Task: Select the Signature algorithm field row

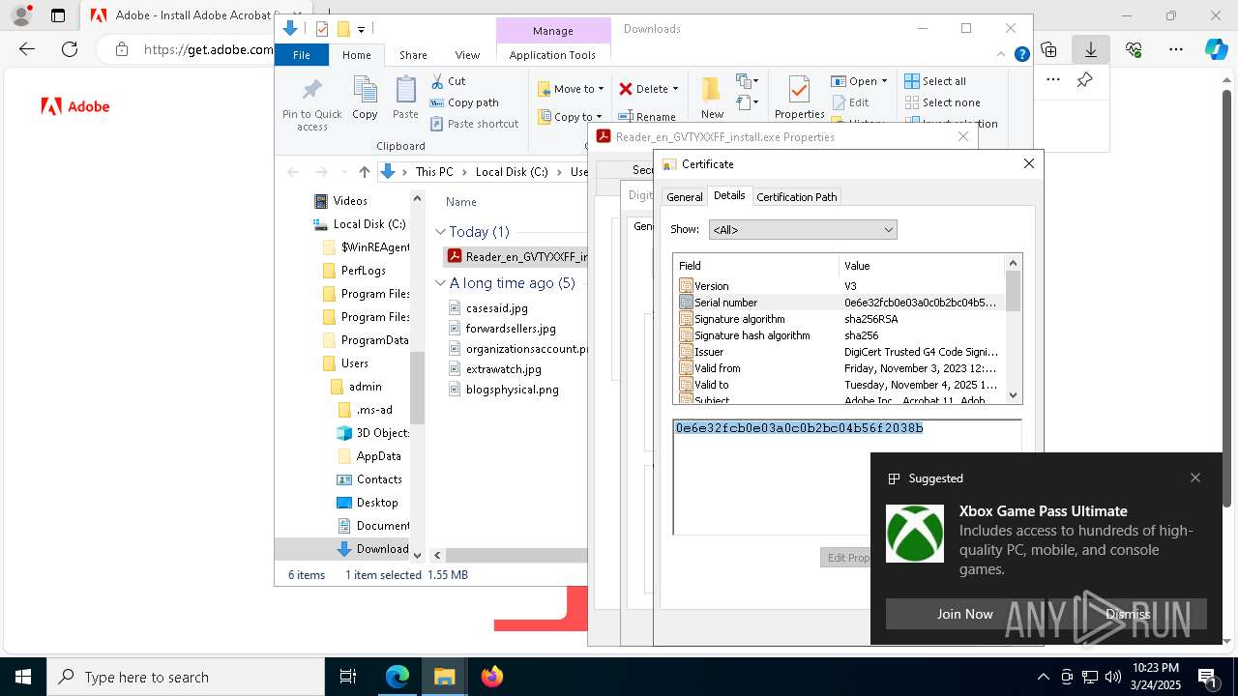Action: (x=840, y=319)
